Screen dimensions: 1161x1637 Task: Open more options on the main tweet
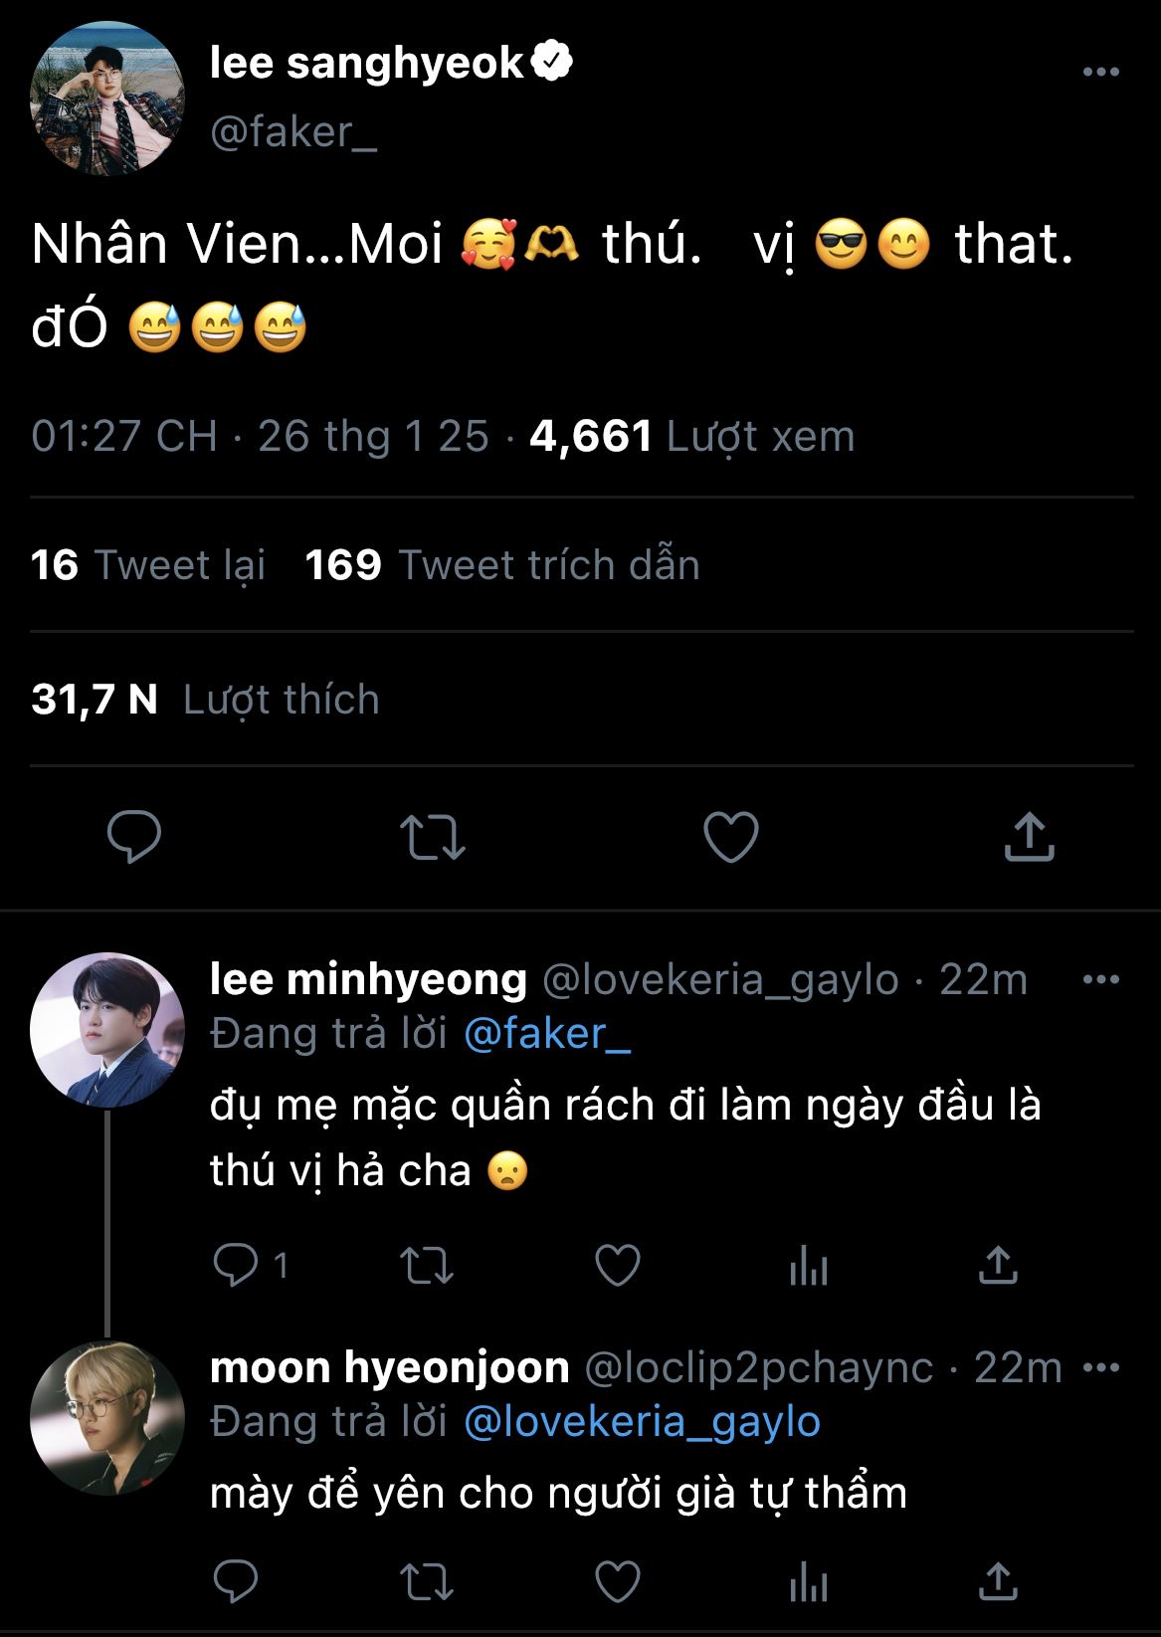1100,72
